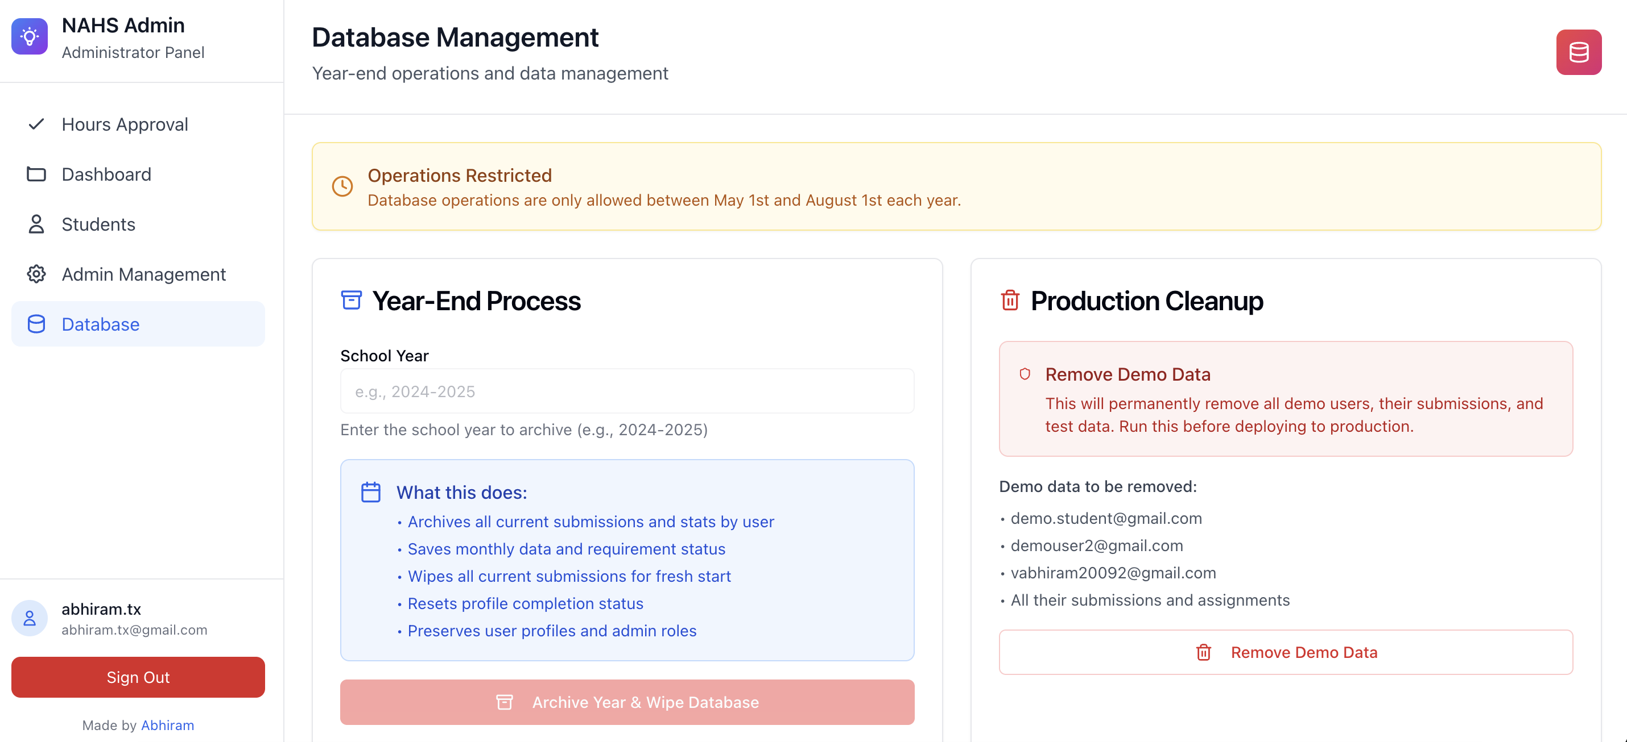Navigate to the Students section

(98, 224)
